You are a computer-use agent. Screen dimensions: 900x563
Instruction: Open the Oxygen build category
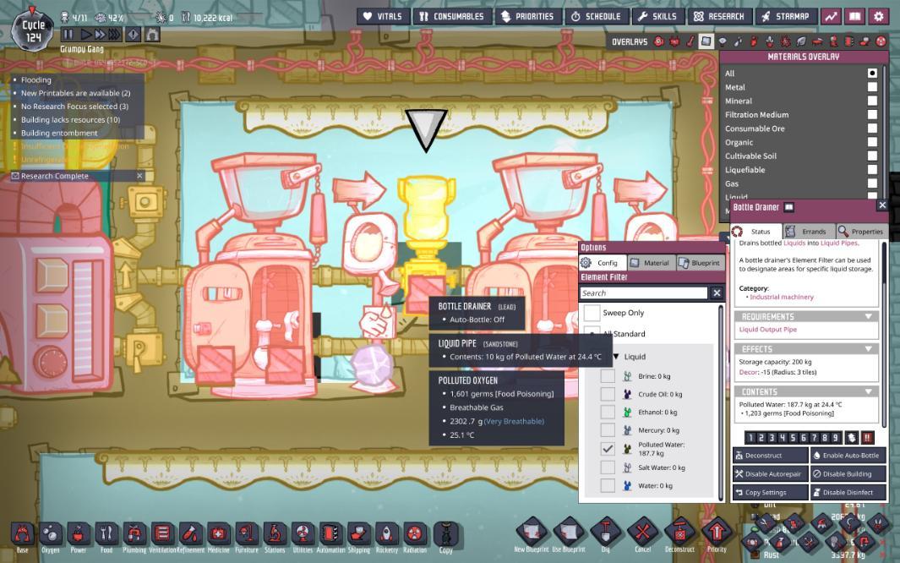pyautogui.click(x=51, y=533)
